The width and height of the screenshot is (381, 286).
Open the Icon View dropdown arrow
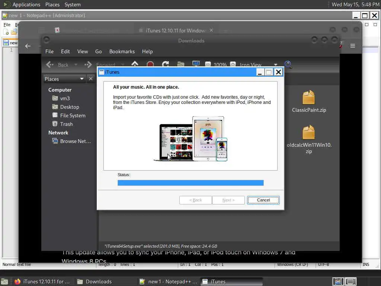[x=276, y=65]
